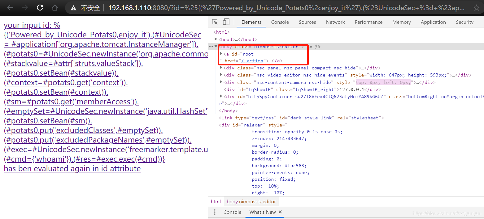Click the 'z-index: 2147483647;' style line
The image size is (484, 219).
point(279,138)
